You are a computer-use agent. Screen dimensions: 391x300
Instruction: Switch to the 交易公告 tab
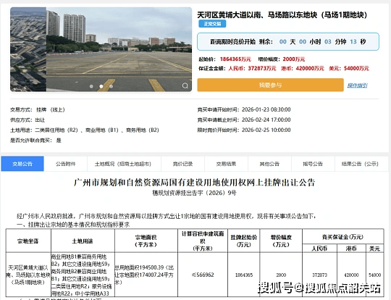22,164
